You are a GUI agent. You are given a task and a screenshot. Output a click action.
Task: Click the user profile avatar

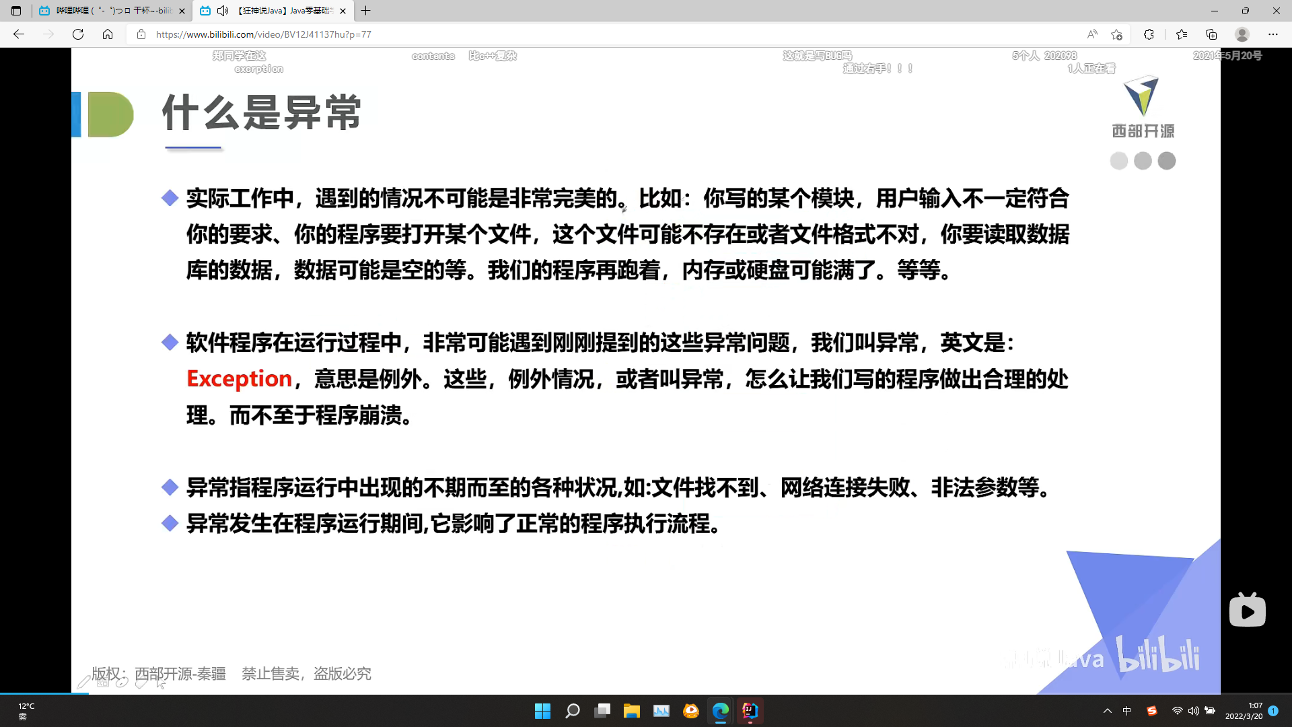click(1242, 34)
